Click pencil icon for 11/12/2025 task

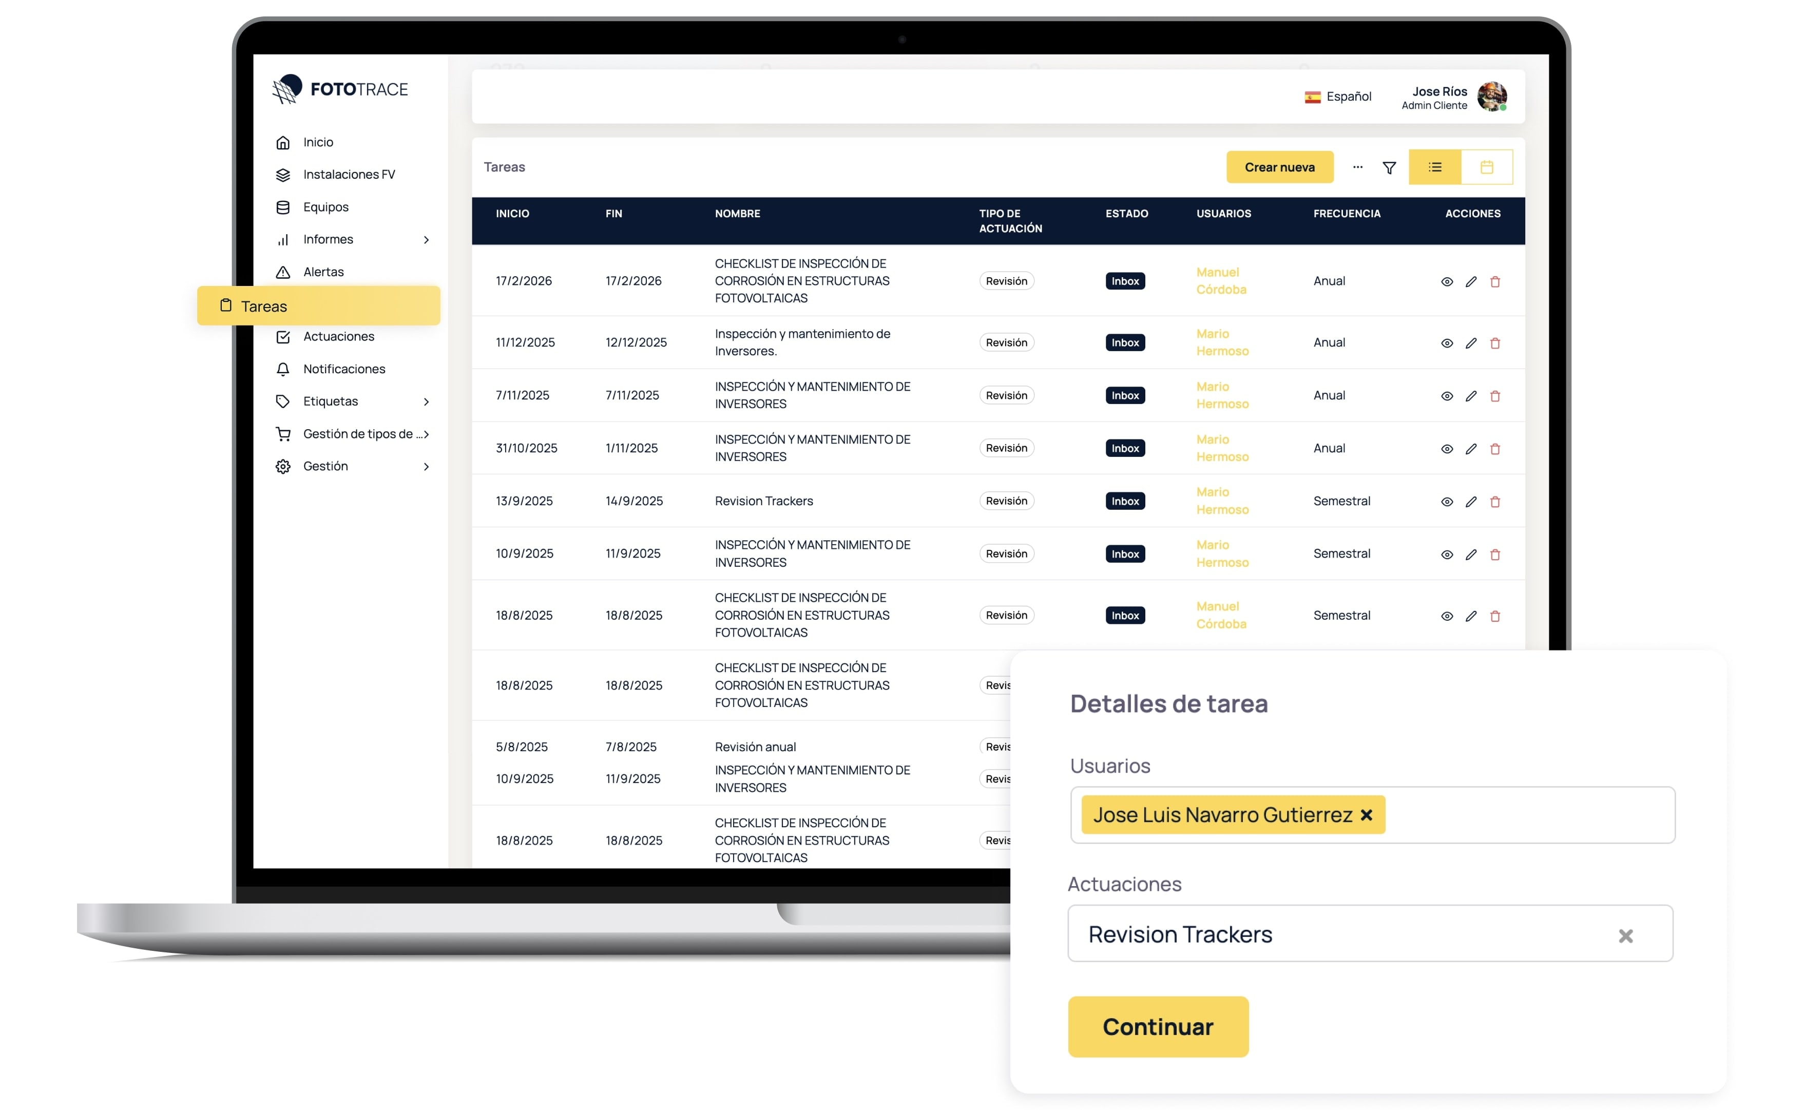click(x=1470, y=343)
